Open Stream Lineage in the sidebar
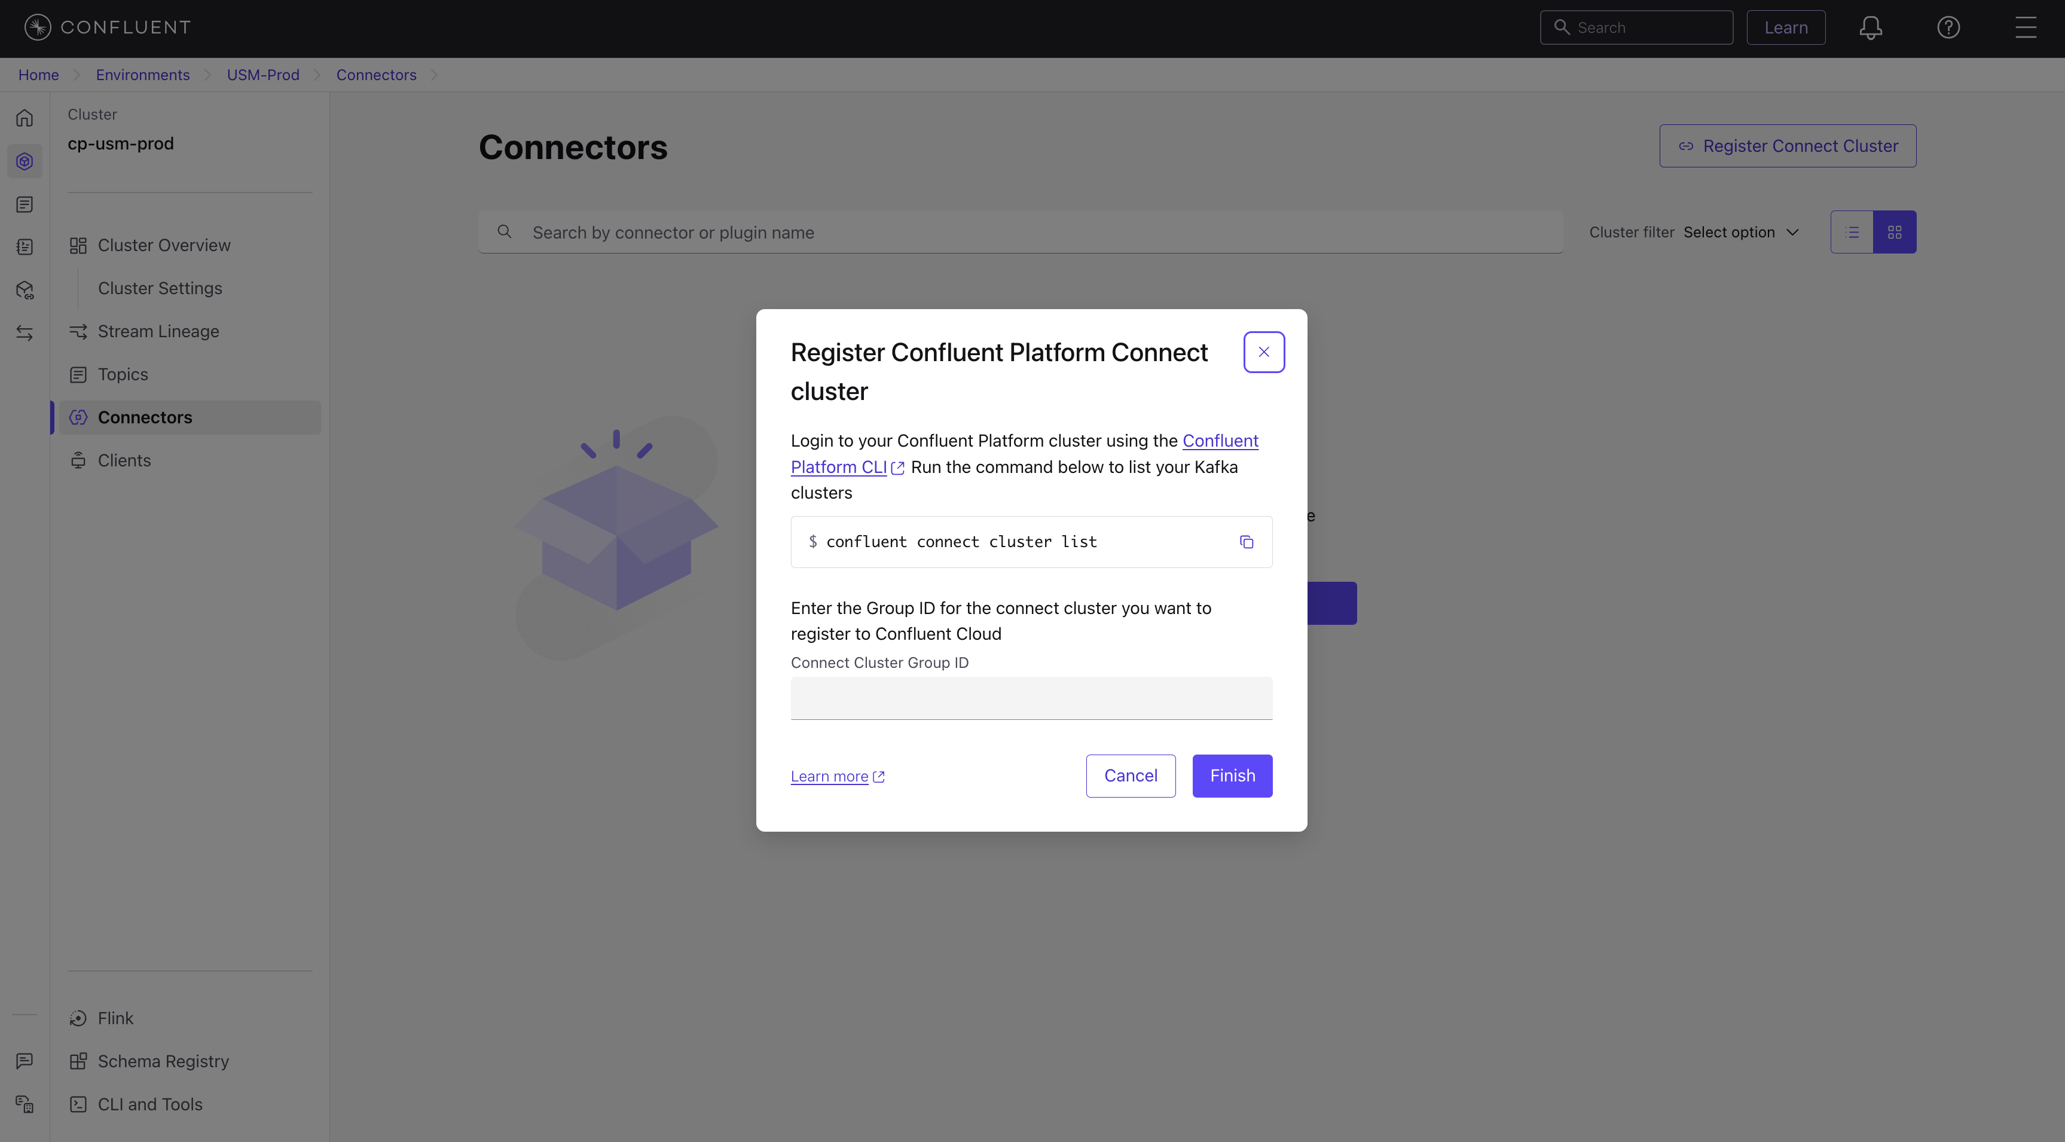Screen dimensions: 2065x1142 click(x=158, y=331)
